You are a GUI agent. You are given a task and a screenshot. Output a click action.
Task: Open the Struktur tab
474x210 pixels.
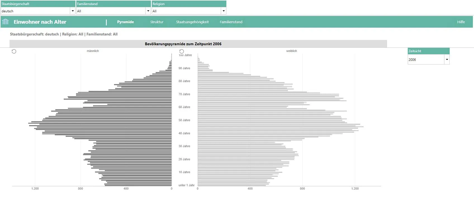tap(157, 22)
